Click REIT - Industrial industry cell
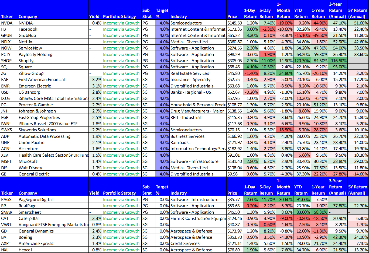The image size is (369, 253). tap(198, 117)
